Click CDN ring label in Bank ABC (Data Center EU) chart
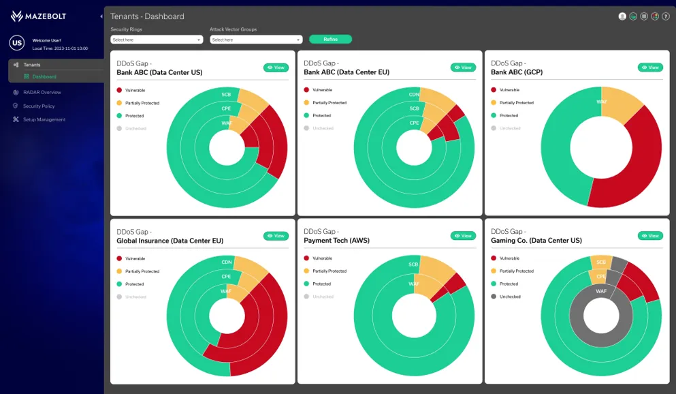Viewport: 676px width, 394px height. [x=414, y=95]
